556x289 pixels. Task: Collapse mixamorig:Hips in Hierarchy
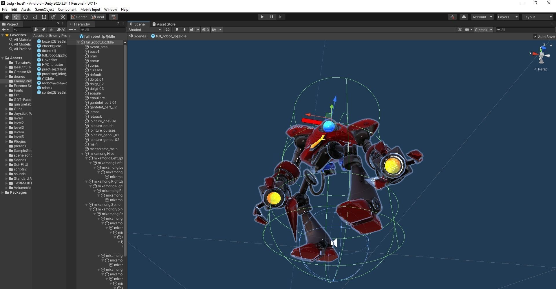point(83,154)
